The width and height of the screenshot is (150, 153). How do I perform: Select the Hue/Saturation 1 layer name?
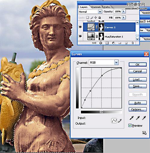point(114,36)
